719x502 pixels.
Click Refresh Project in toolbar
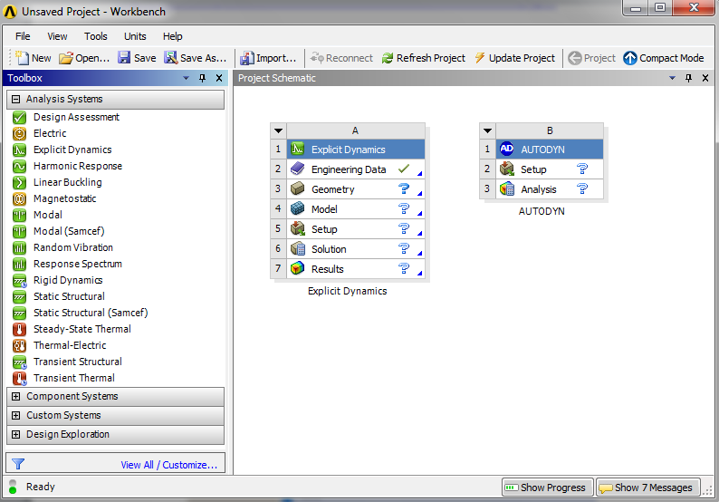[x=424, y=58]
